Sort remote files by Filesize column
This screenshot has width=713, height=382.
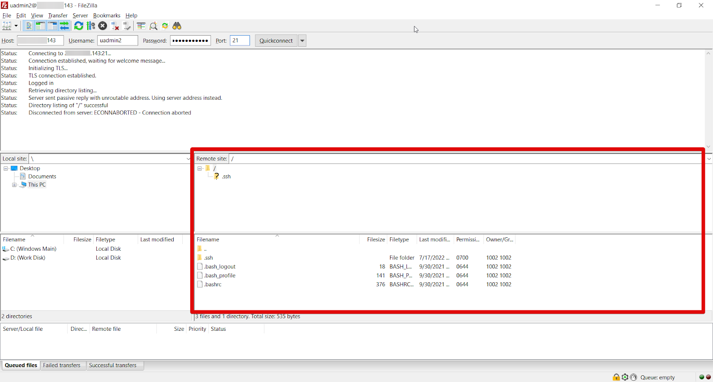[x=373, y=240]
